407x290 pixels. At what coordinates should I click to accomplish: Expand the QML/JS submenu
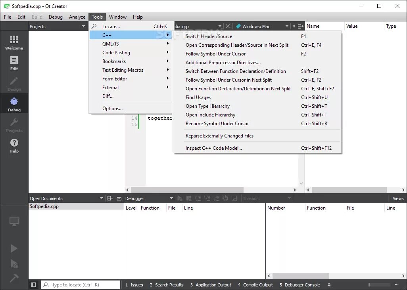[130, 44]
